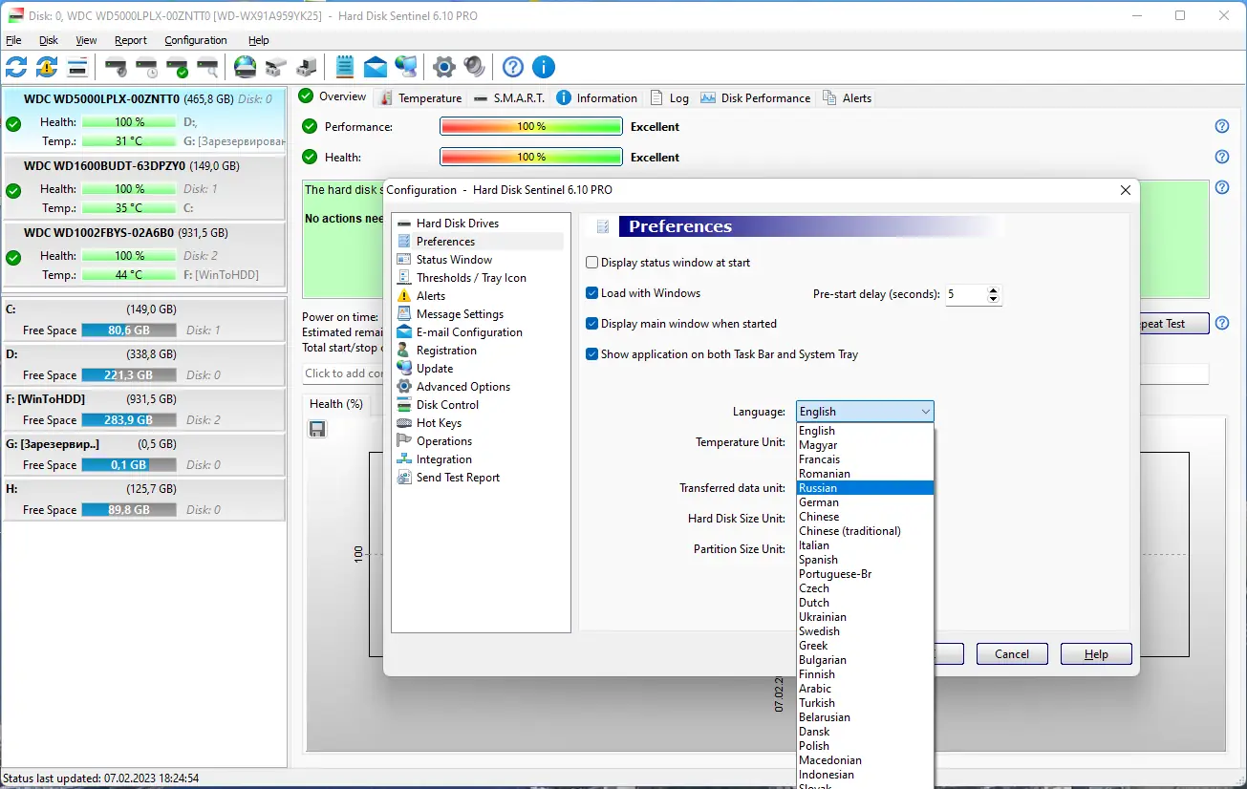
Task: Switch to the Temperature tab
Action: [x=421, y=97]
